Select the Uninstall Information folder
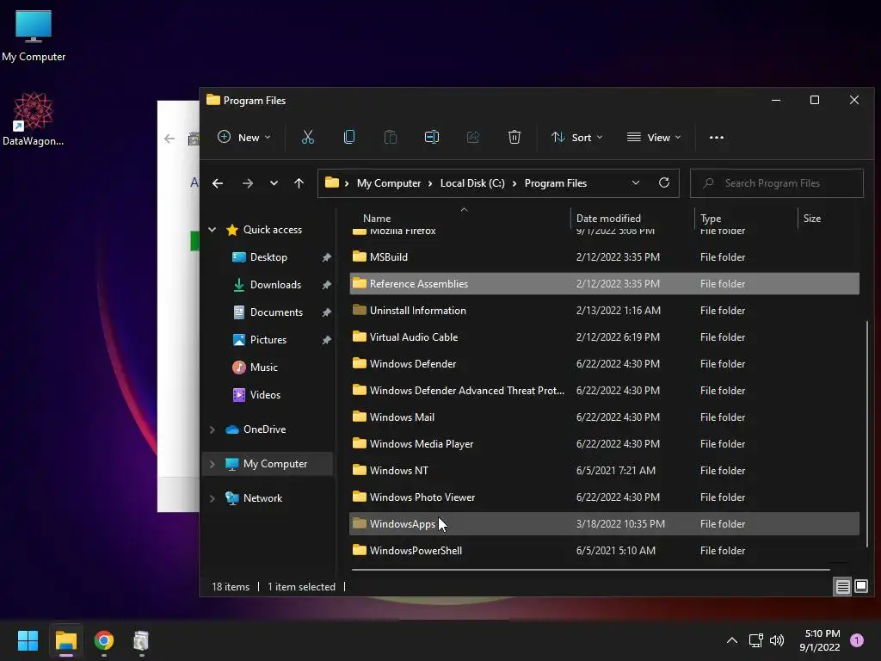881x661 pixels. (x=604, y=310)
